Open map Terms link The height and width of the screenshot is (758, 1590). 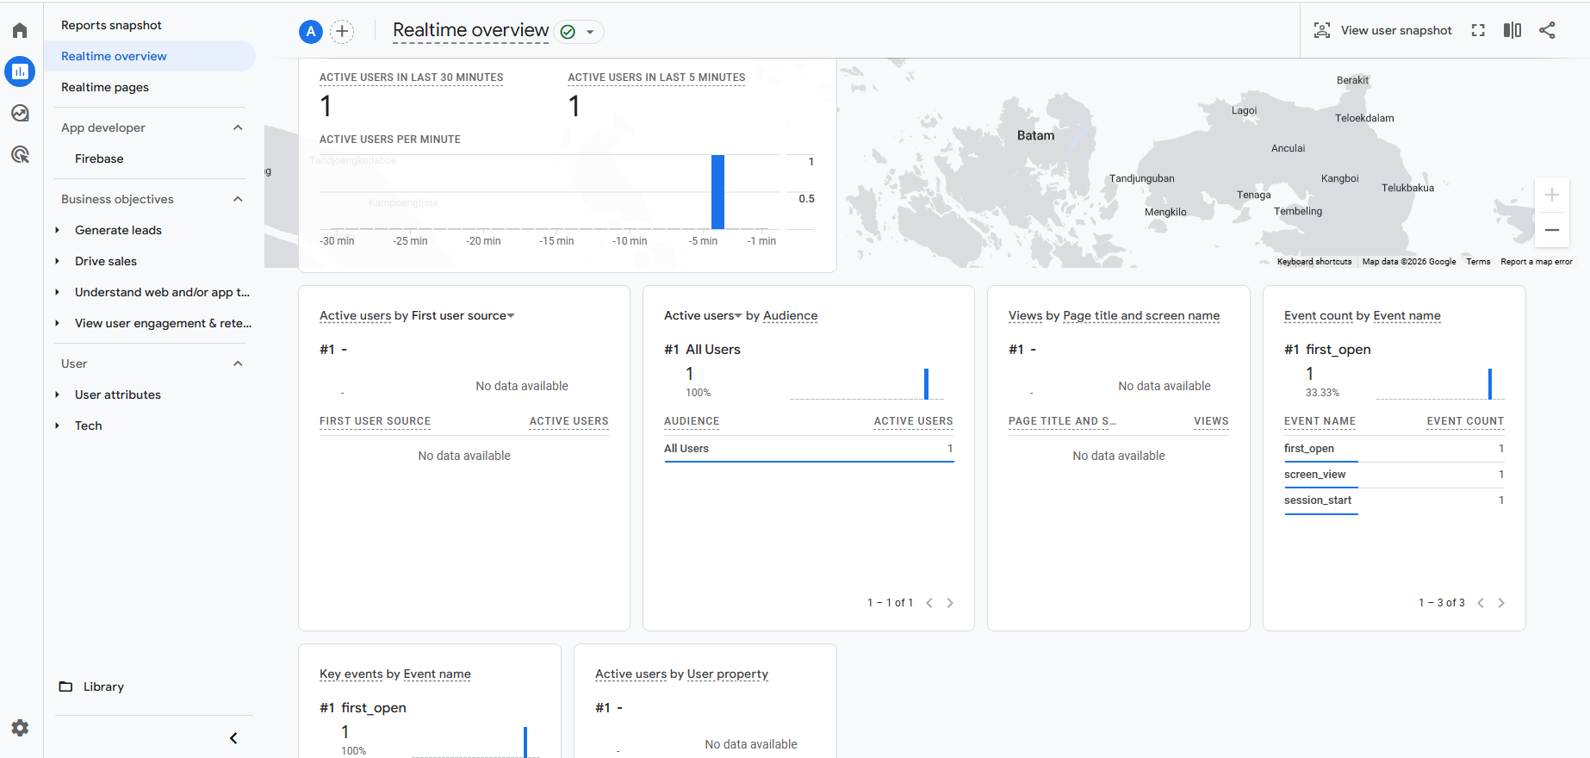[1478, 262]
